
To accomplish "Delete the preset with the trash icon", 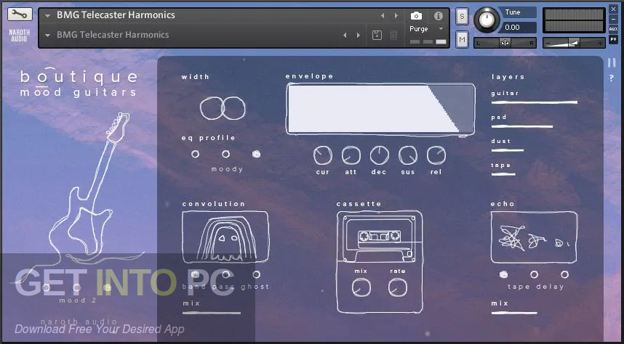I will (393, 35).
